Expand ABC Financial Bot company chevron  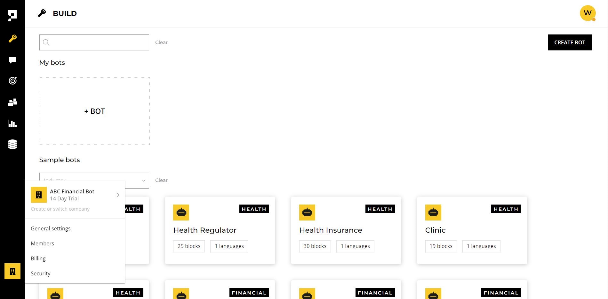[118, 195]
